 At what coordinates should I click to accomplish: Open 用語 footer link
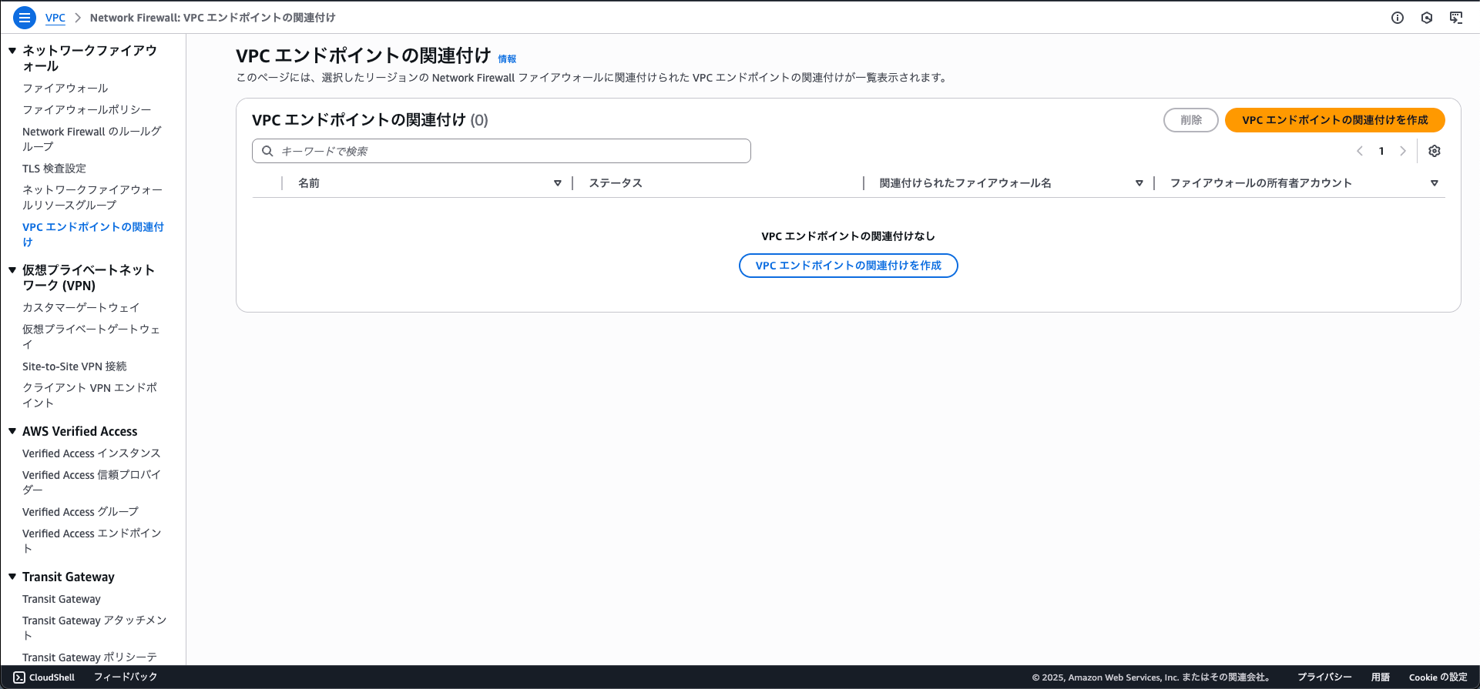(x=1381, y=677)
